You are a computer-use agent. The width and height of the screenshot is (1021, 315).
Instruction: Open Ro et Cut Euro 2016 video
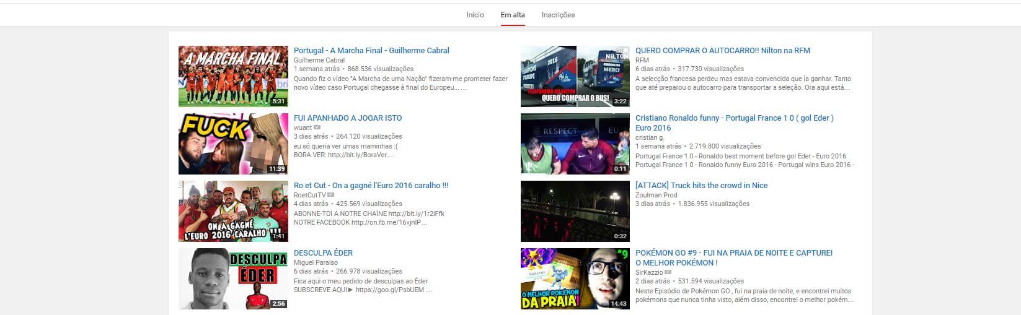pos(371,186)
